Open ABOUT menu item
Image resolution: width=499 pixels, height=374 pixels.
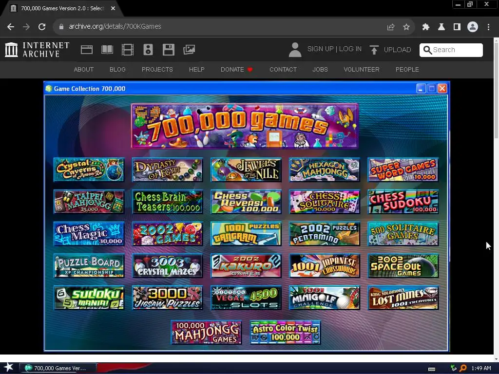(x=84, y=69)
